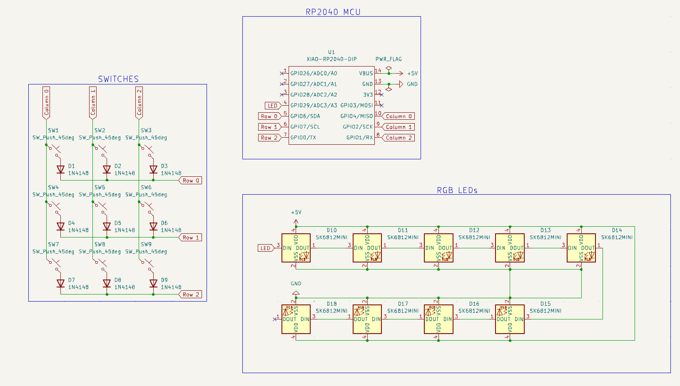The image size is (680, 386).
Task: Click the SW5 push switch symbol
Action: [x=100, y=208]
